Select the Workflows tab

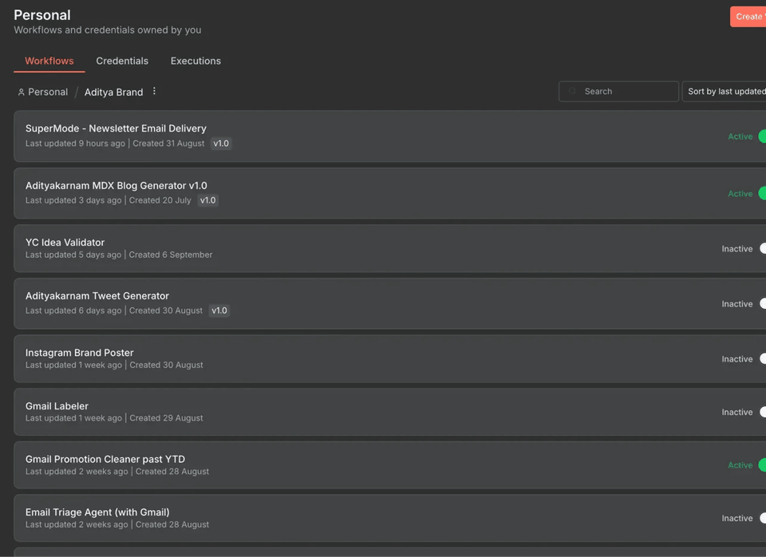[x=49, y=61]
